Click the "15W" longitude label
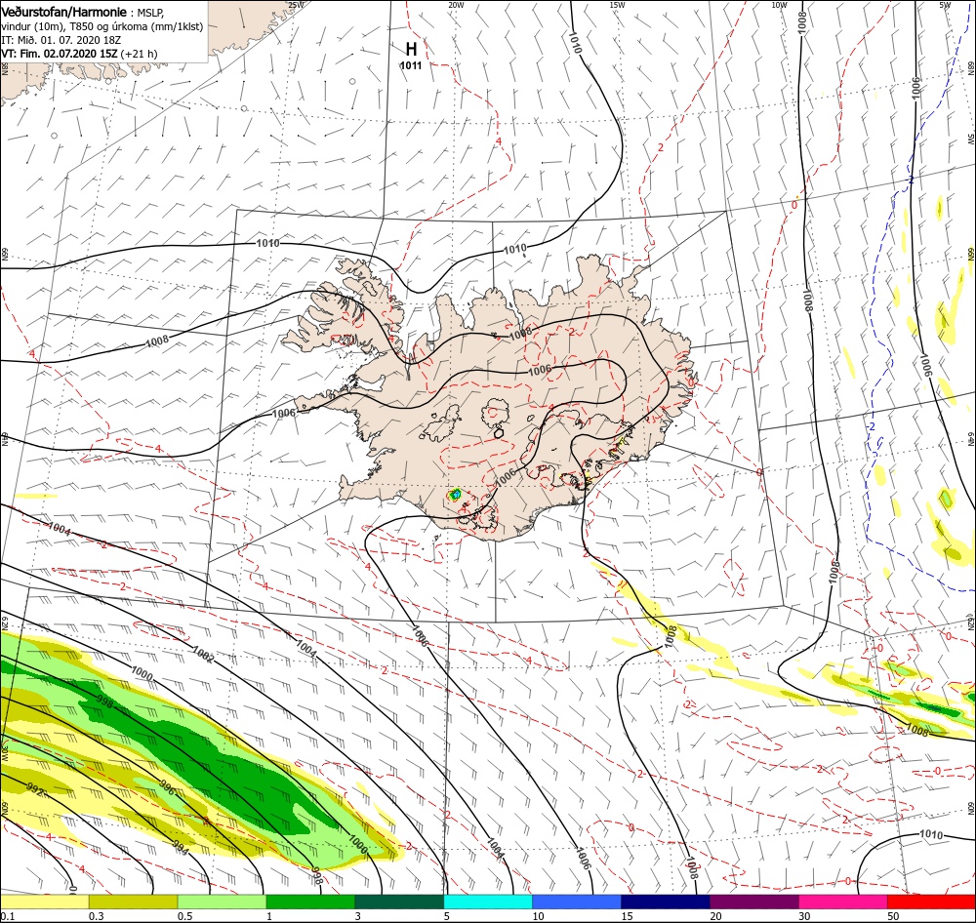 (617, 5)
